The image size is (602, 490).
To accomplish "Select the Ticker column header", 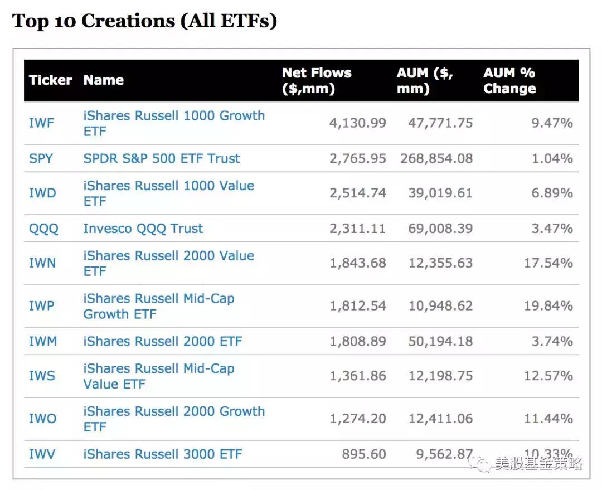I will tap(50, 80).
